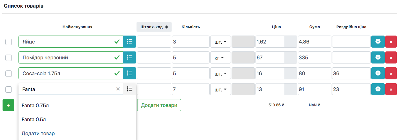400x140 pixels.
Task: Check the Coca-cola 1.75л row checkbox
Action: (x=9, y=73)
